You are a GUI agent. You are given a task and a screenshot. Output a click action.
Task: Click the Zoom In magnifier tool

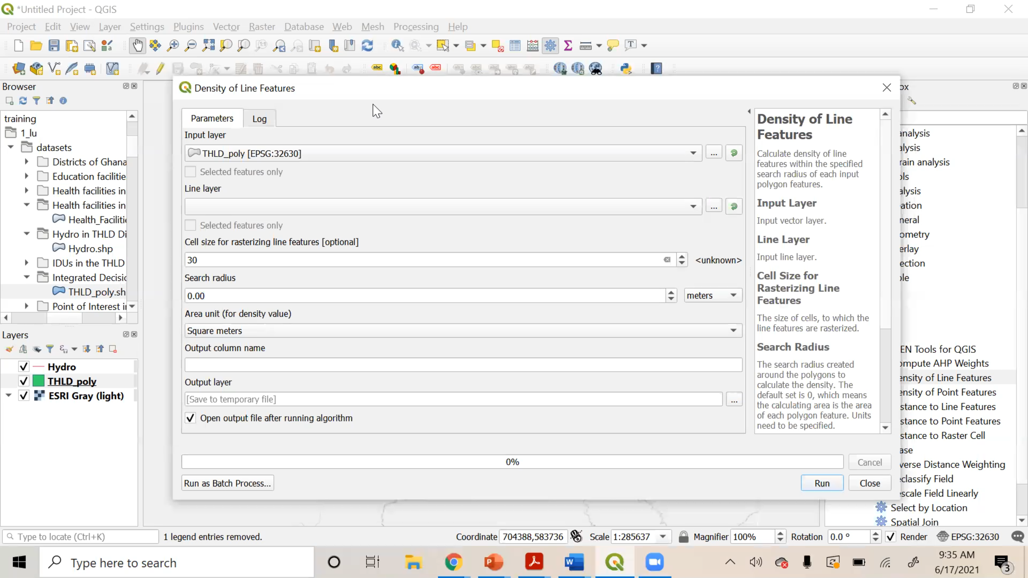(x=173, y=45)
